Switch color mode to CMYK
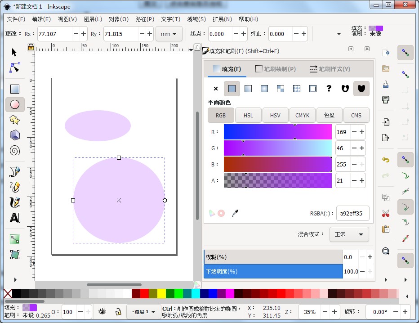Screen dimensions: 419x323 pos(302,115)
